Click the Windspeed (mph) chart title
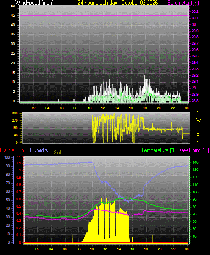The image size is (210, 255). click(x=34, y=3)
